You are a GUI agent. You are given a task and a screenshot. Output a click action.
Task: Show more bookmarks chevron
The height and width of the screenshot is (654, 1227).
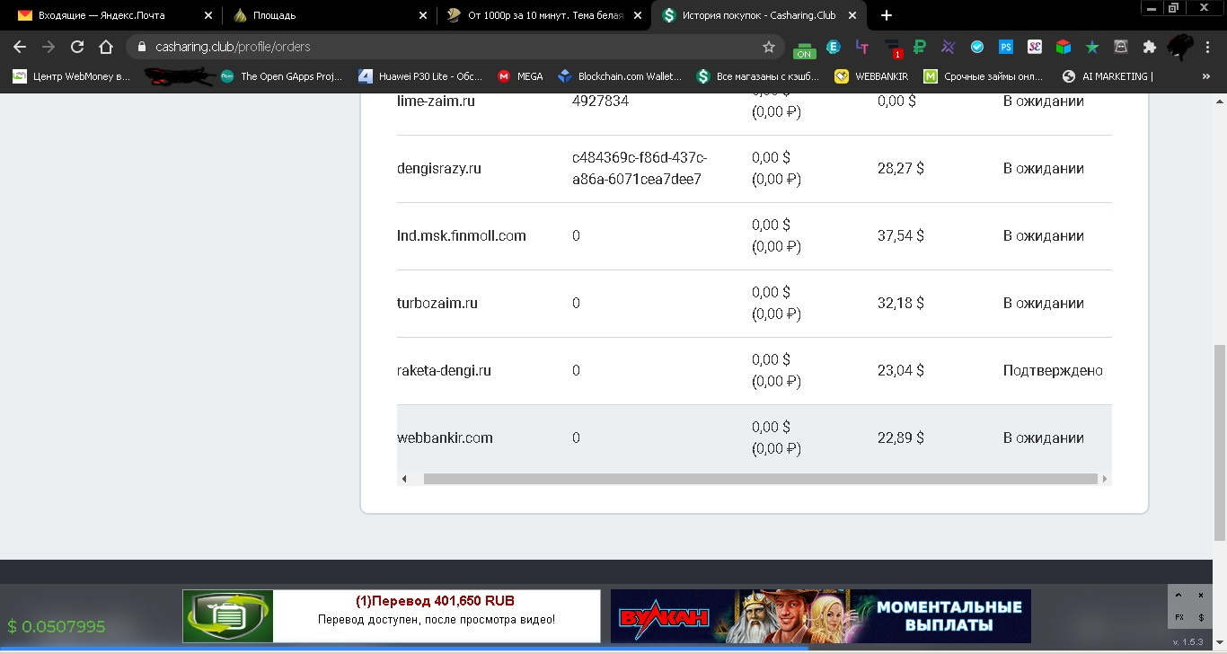coord(1206,76)
